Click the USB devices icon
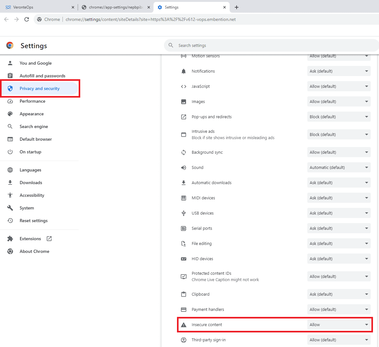This screenshot has height=347, width=379. coord(184,213)
